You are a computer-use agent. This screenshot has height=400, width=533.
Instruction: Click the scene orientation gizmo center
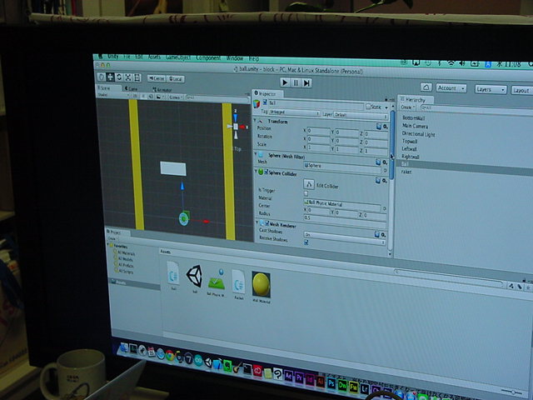[236, 127]
